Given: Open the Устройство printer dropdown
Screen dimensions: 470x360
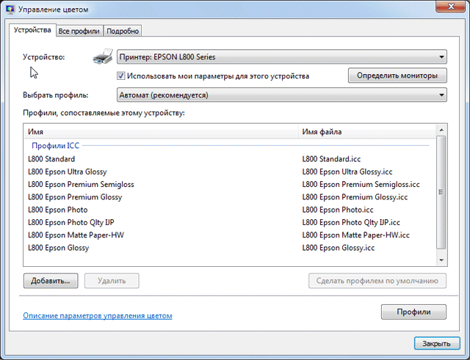Looking at the screenshot, I should point(282,57).
